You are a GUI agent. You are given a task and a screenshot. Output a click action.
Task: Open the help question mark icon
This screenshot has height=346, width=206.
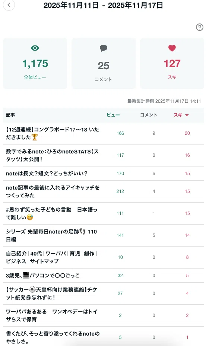(x=200, y=27)
